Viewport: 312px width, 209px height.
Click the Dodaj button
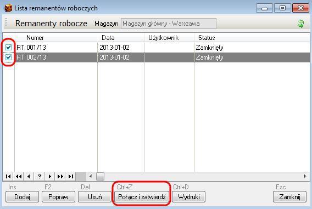pos(23,197)
